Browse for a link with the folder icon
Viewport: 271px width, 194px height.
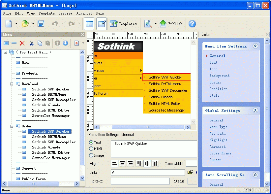[x=190, y=172]
